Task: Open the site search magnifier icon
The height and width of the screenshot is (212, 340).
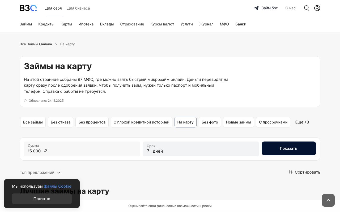Action: (307, 8)
